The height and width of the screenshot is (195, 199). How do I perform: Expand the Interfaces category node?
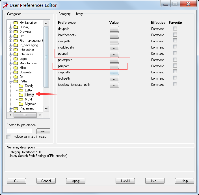coord(10,54)
